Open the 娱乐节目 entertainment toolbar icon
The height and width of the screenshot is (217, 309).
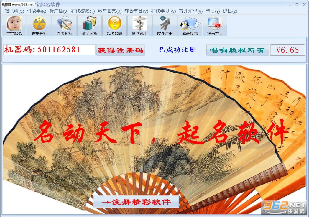pos(215,26)
